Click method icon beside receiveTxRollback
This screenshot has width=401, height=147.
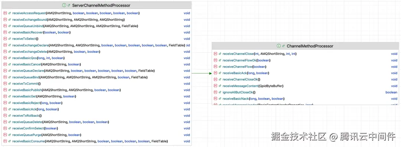5,115
